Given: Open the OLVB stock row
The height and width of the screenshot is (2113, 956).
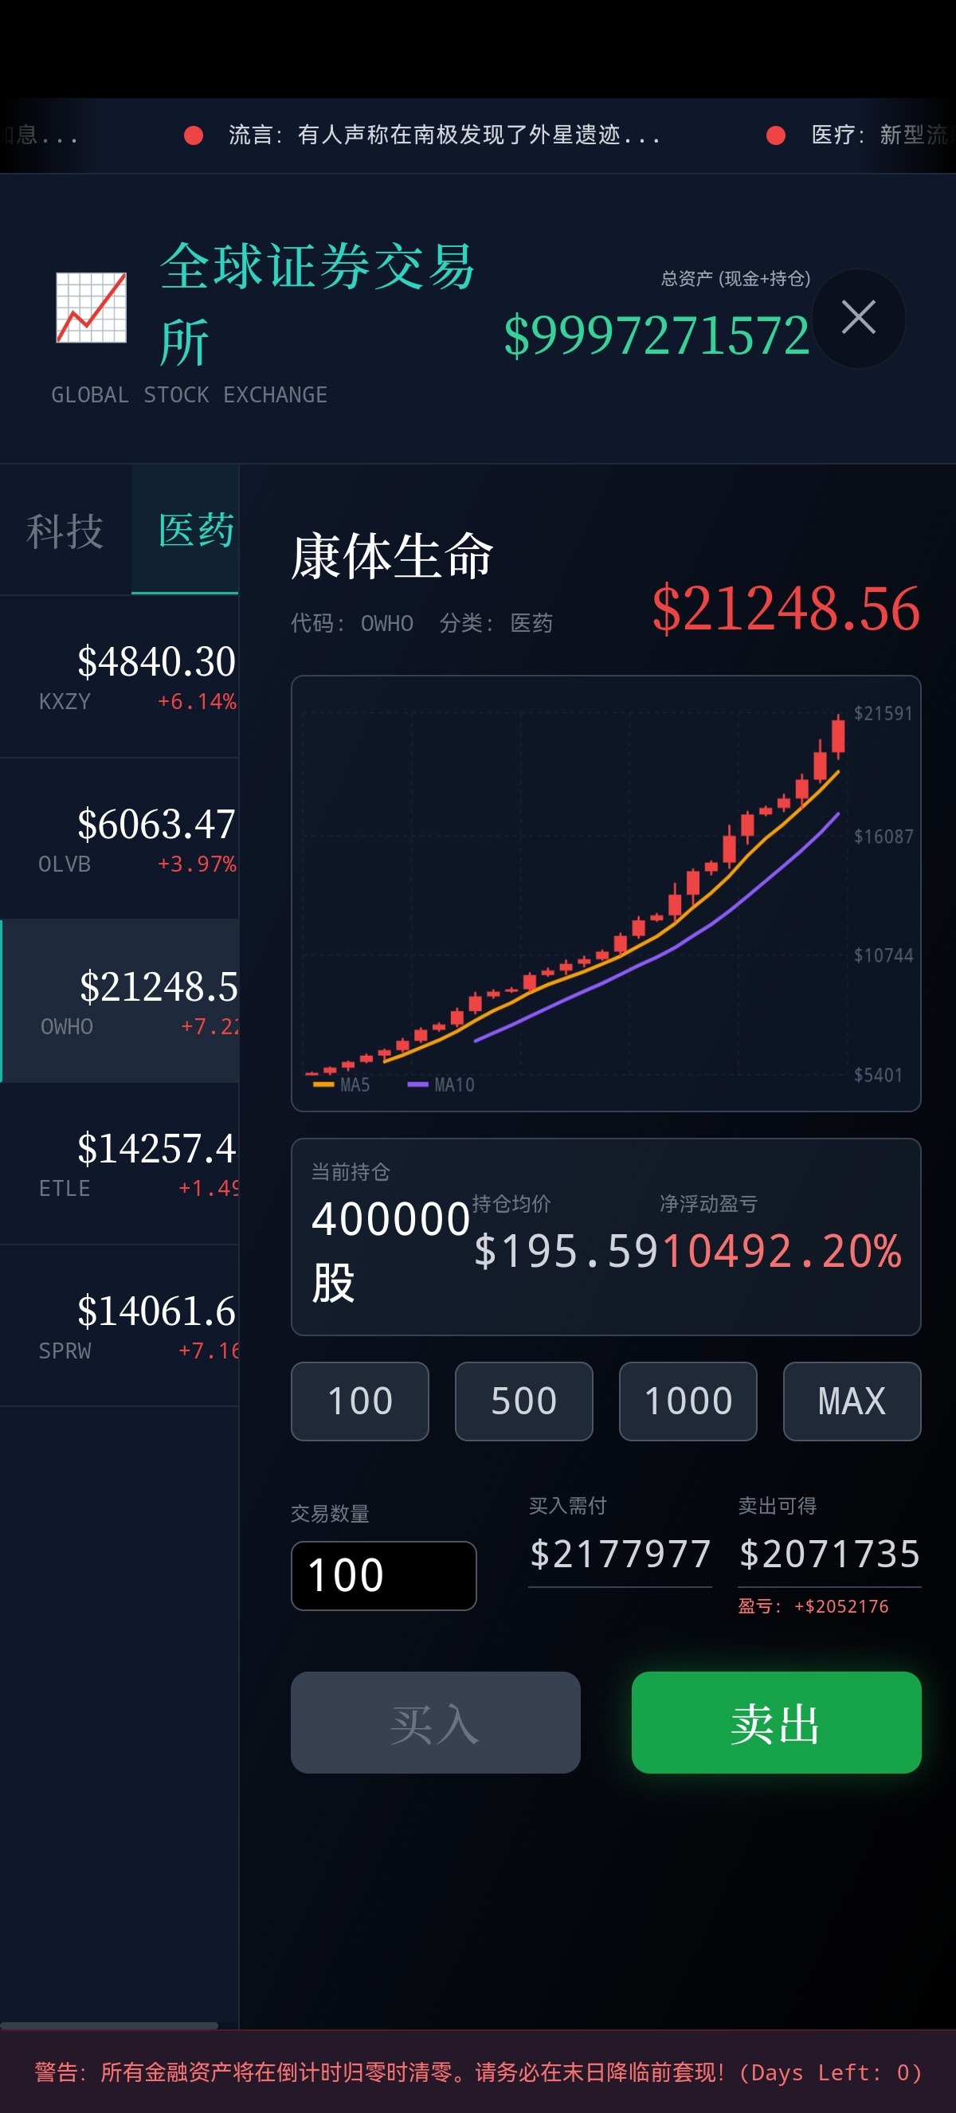Looking at the screenshot, I should [x=119, y=839].
